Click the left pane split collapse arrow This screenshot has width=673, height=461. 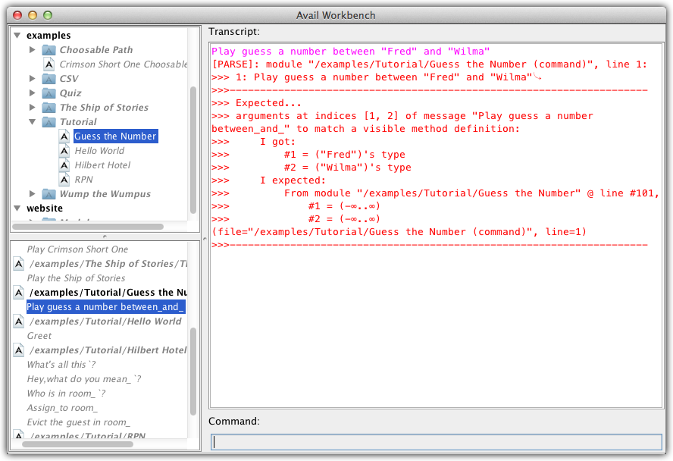[x=105, y=237]
